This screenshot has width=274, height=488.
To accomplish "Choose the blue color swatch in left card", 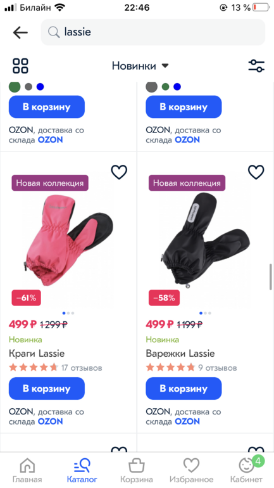I will [40, 87].
